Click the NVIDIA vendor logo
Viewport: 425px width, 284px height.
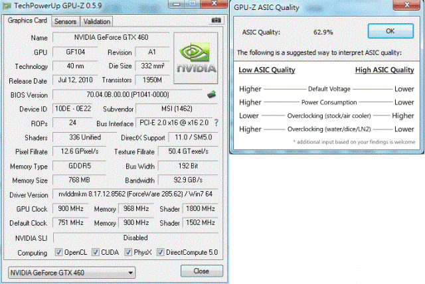point(196,58)
